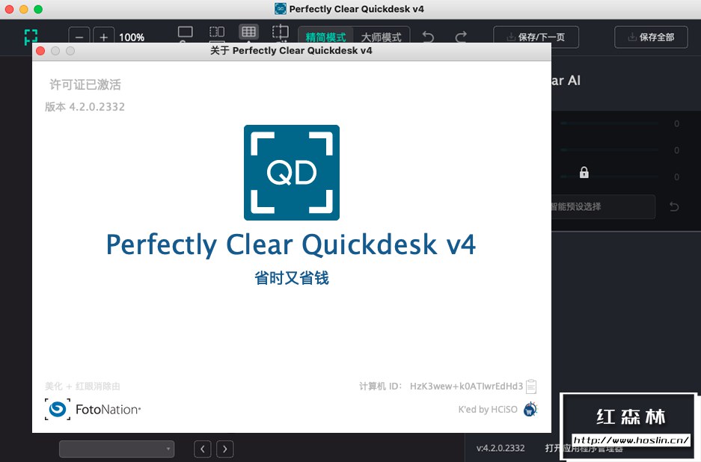Click the 版本 4.2.0.2332 text
The height and width of the screenshot is (462, 701).
(85, 107)
